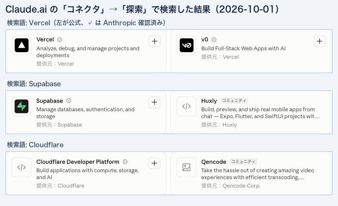This screenshot has width=338, height=206.
Task: Open the Supabase connector title
Action: [x=50, y=101]
